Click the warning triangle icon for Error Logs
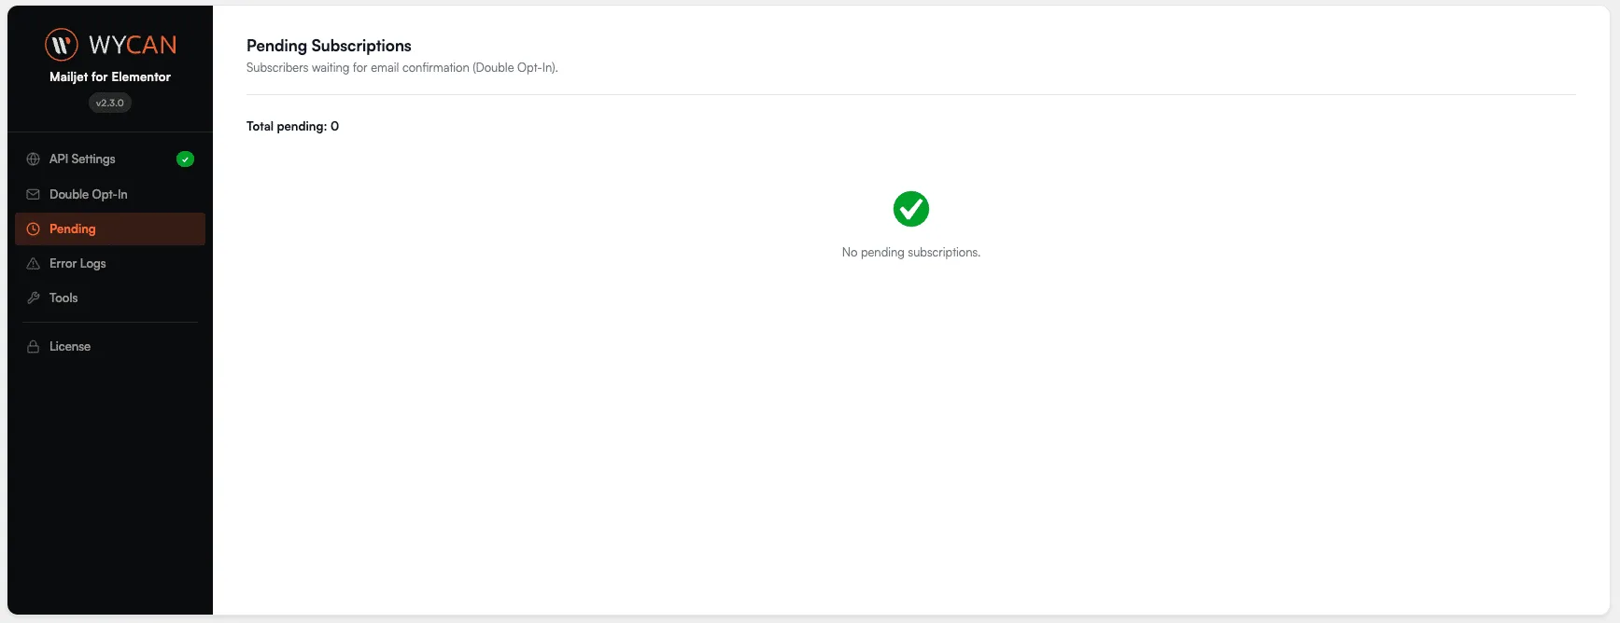Screen dimensions: 1620x623 coord(34,263)
